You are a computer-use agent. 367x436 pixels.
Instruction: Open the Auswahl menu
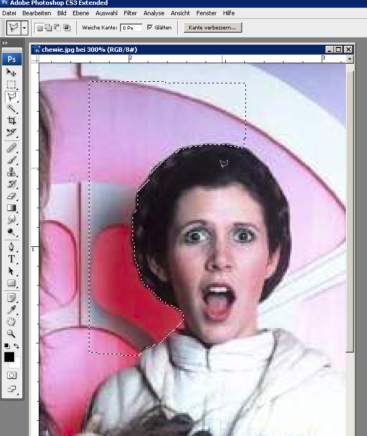106,13
